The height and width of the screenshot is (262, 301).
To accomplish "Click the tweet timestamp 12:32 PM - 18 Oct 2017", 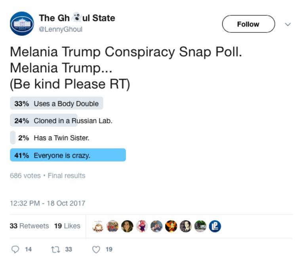I will coord(48,204).
